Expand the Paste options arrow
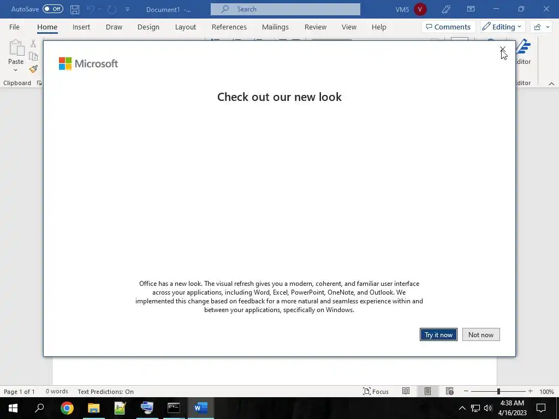Viewport: 559px width, 419px height. coord(15,70)
